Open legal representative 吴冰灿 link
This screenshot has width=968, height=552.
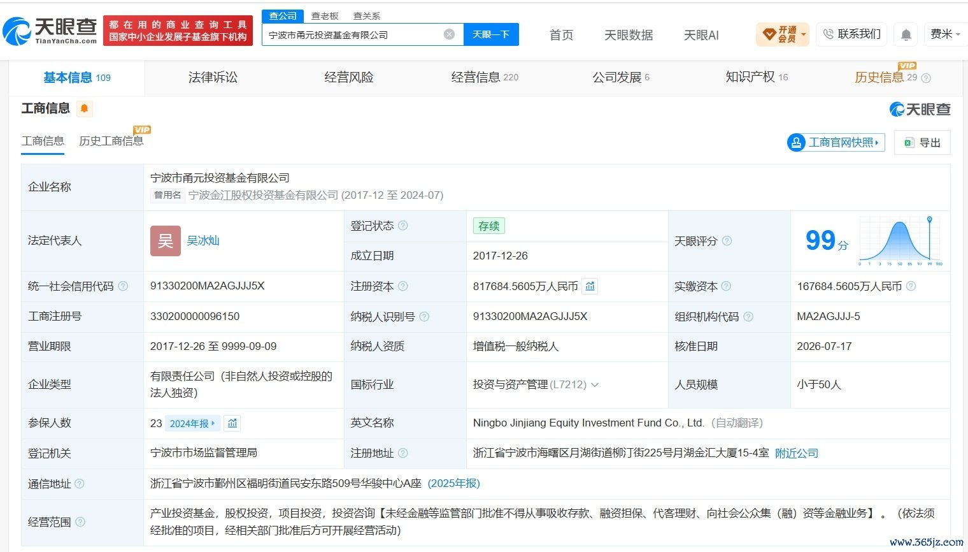pyautogui.click(x=203, y=241)
